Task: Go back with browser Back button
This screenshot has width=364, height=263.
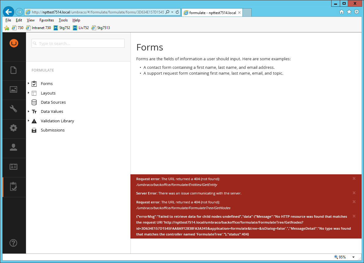Action: pos(9,12)
